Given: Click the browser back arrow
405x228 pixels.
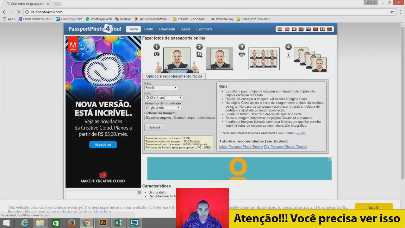Looking at the screenshot, I should (x=4, y=12).
